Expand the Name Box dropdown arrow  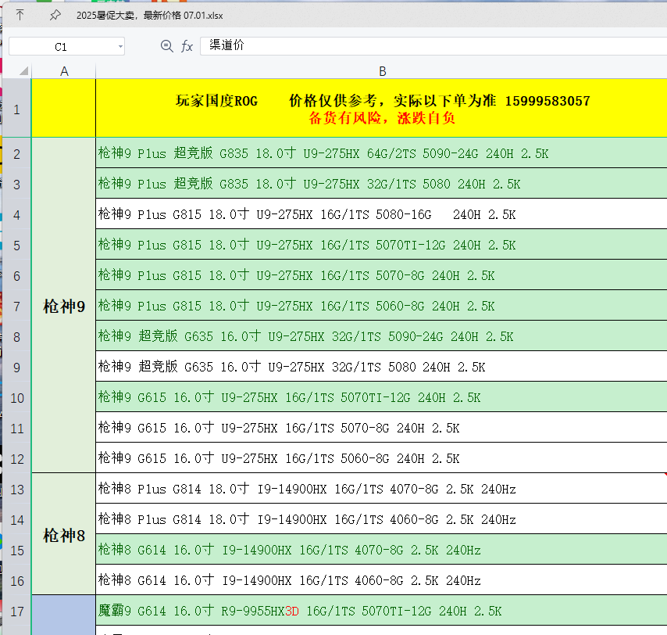pyautogui.click(x=120, y=46)
